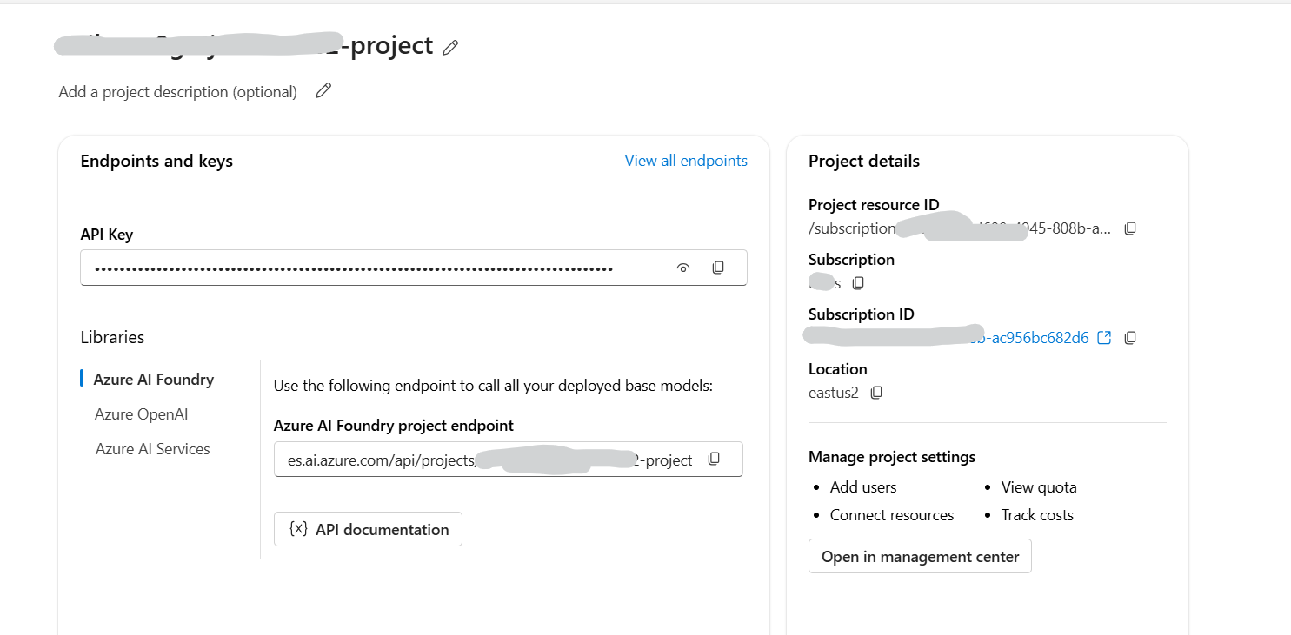The width and height of the screenshot is (1291, 635).
Task: Edit the project description pencil icon
Action: (x=323, y=90)
